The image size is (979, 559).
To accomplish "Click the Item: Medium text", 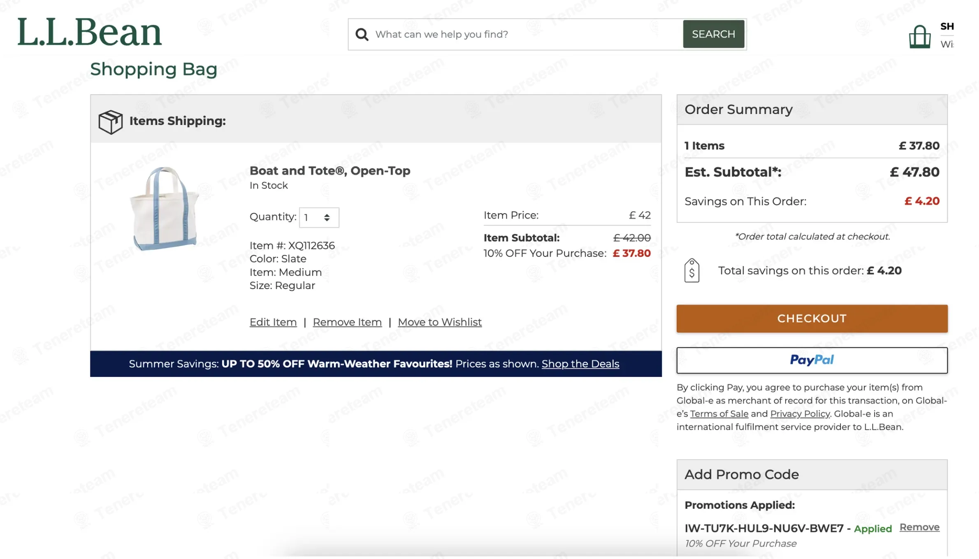I will 285,273.
